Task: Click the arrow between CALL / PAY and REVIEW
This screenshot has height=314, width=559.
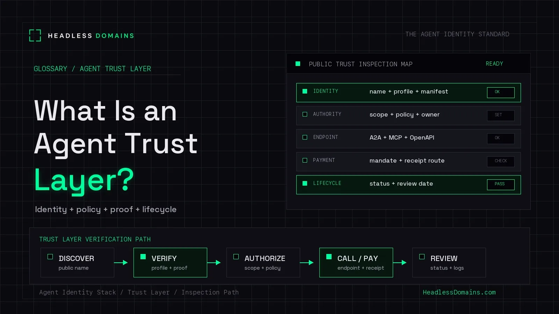Action: (400, 262)
